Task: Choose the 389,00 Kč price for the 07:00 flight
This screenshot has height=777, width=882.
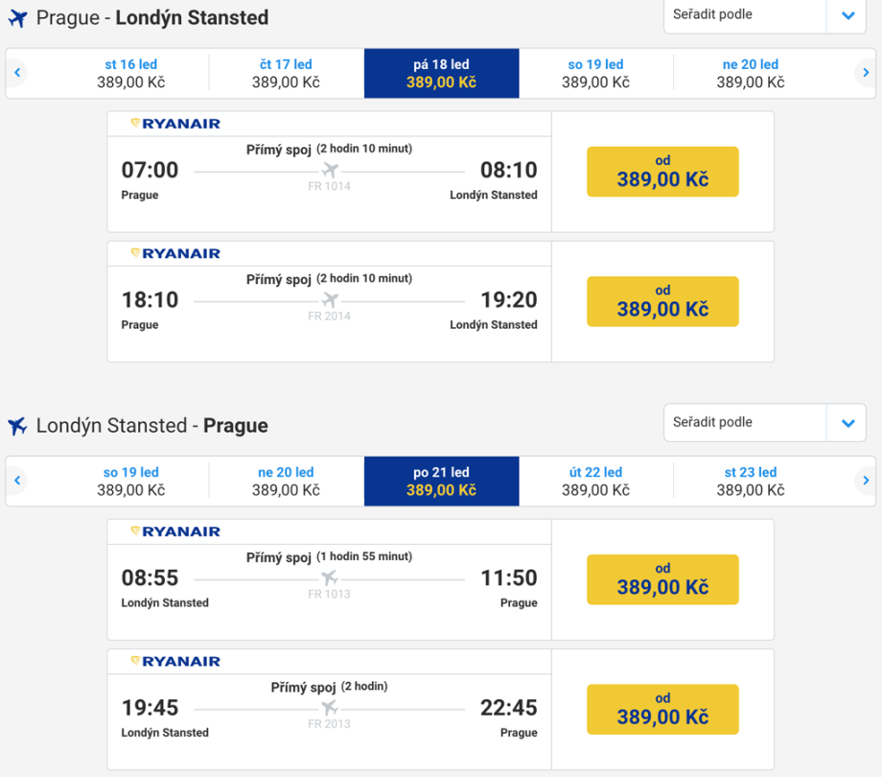Action: point(662,172)
